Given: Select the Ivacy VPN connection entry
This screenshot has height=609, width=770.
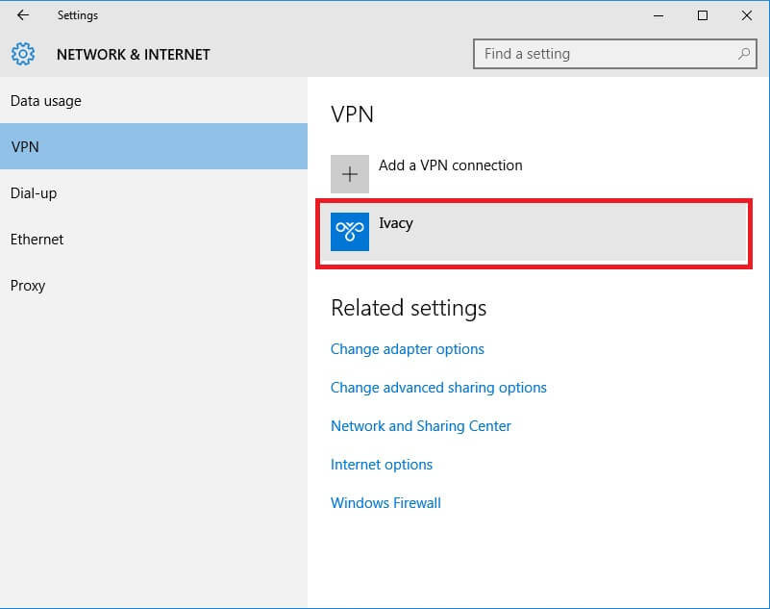Looking at the screenshot, I should 534,233.
